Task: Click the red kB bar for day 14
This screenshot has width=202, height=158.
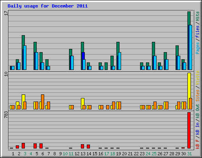Action: (88, 147)
